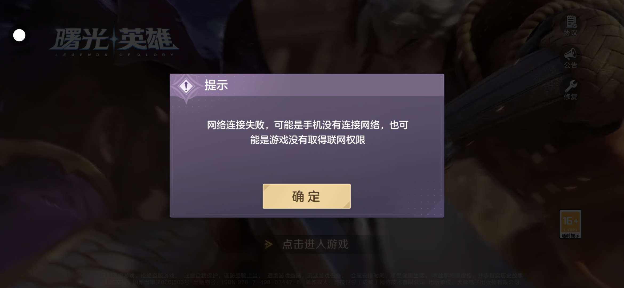Click the purple dialog header bar
Screen dimensions: 624x288
(307, 85)
